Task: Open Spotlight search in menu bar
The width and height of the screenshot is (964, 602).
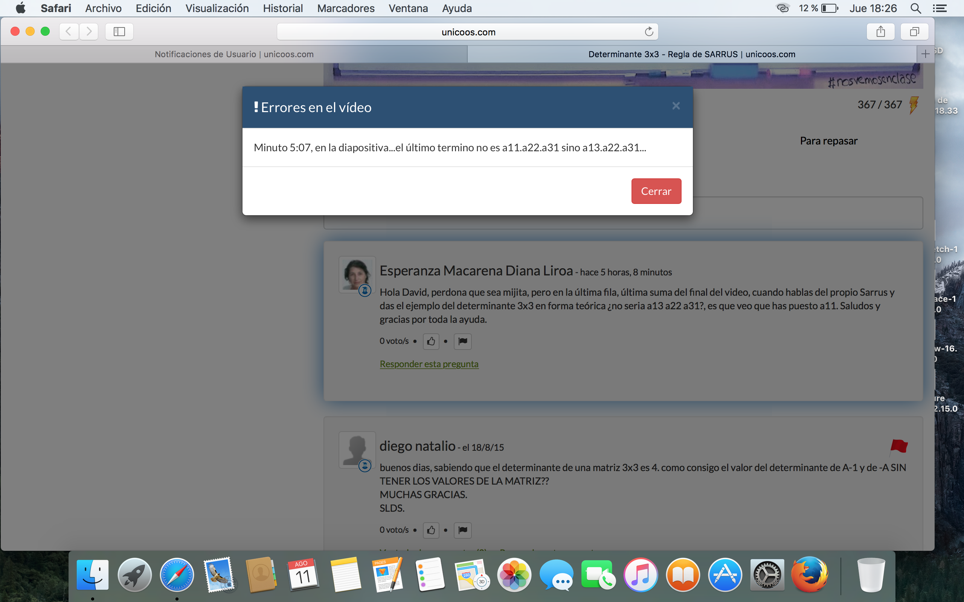Action: click(915, 8)
